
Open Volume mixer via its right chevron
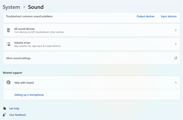tap(176, 44)
